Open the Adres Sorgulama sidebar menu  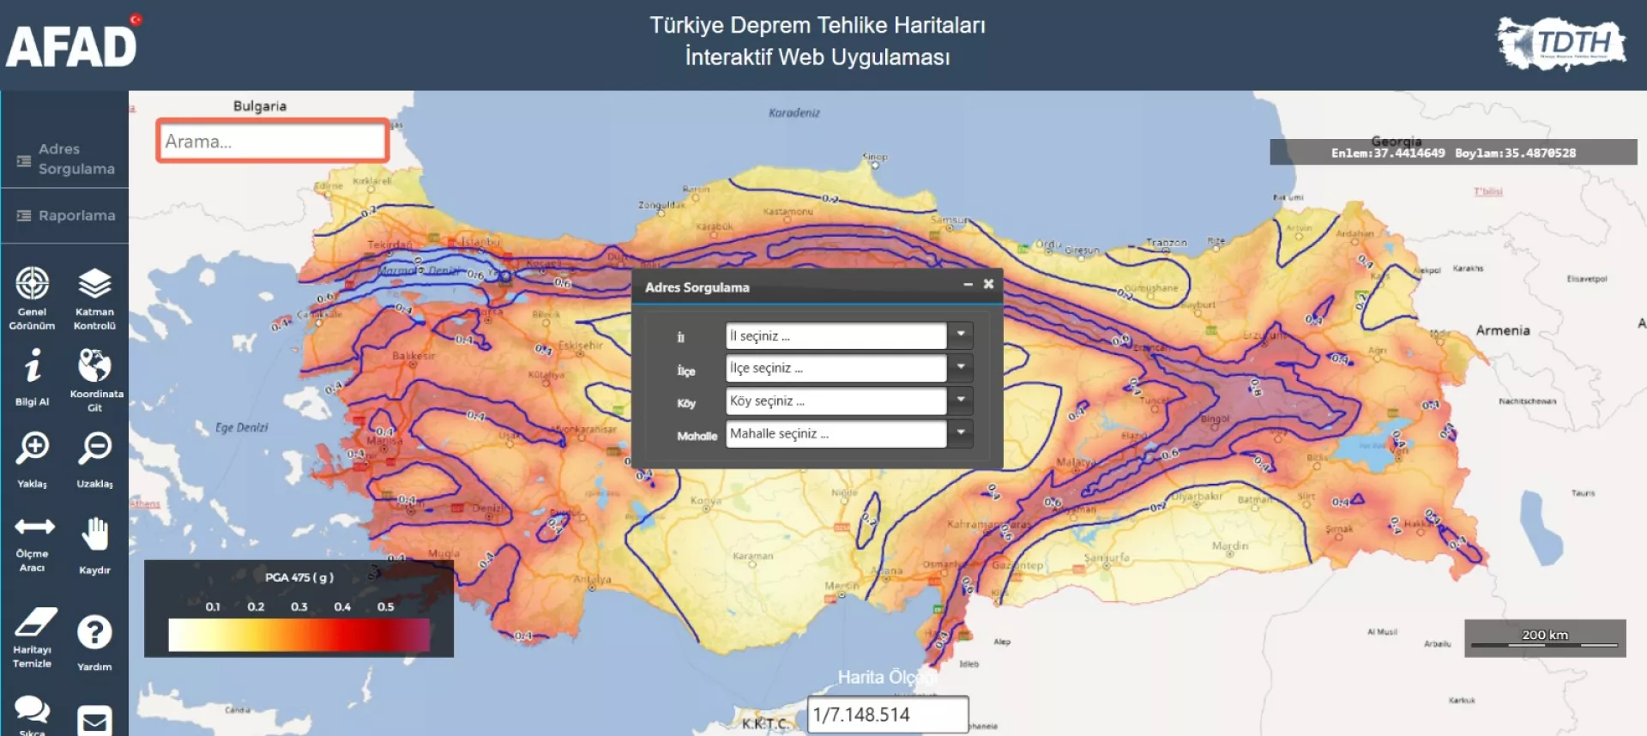(x=65, y=160)
